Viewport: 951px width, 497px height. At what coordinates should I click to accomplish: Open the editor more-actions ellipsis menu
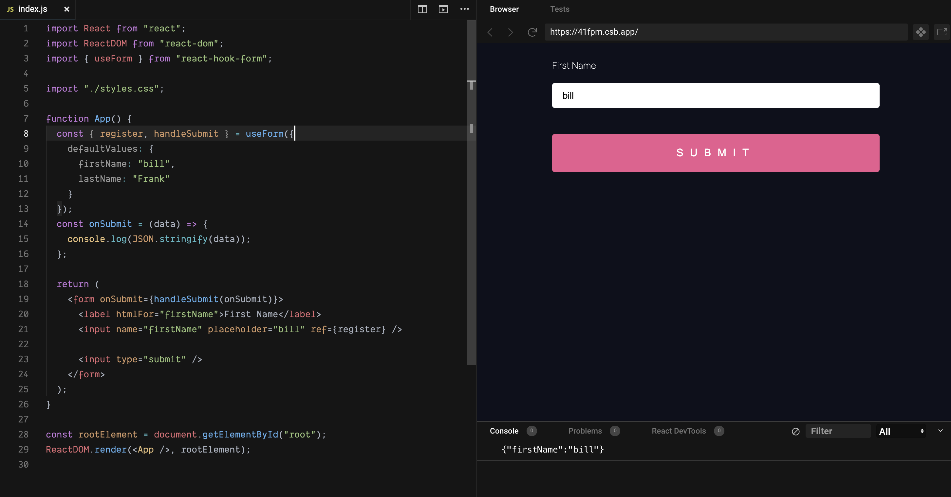point(464,9)
